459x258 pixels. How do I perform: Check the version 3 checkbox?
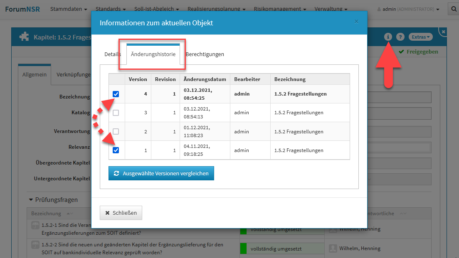point(116,113)
